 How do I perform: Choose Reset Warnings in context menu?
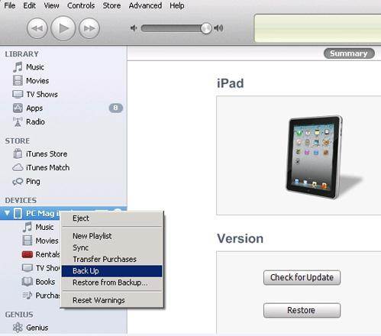pos(111,300)
